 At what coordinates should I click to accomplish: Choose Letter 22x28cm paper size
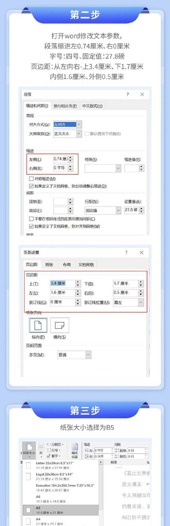coord(61,465)
